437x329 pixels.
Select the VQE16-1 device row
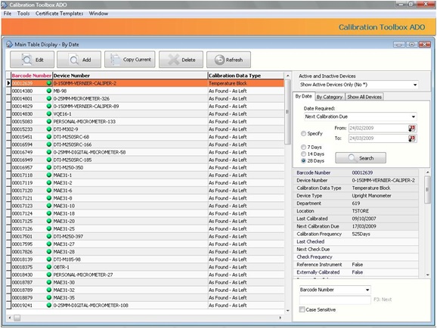click(x=145, y=113)
